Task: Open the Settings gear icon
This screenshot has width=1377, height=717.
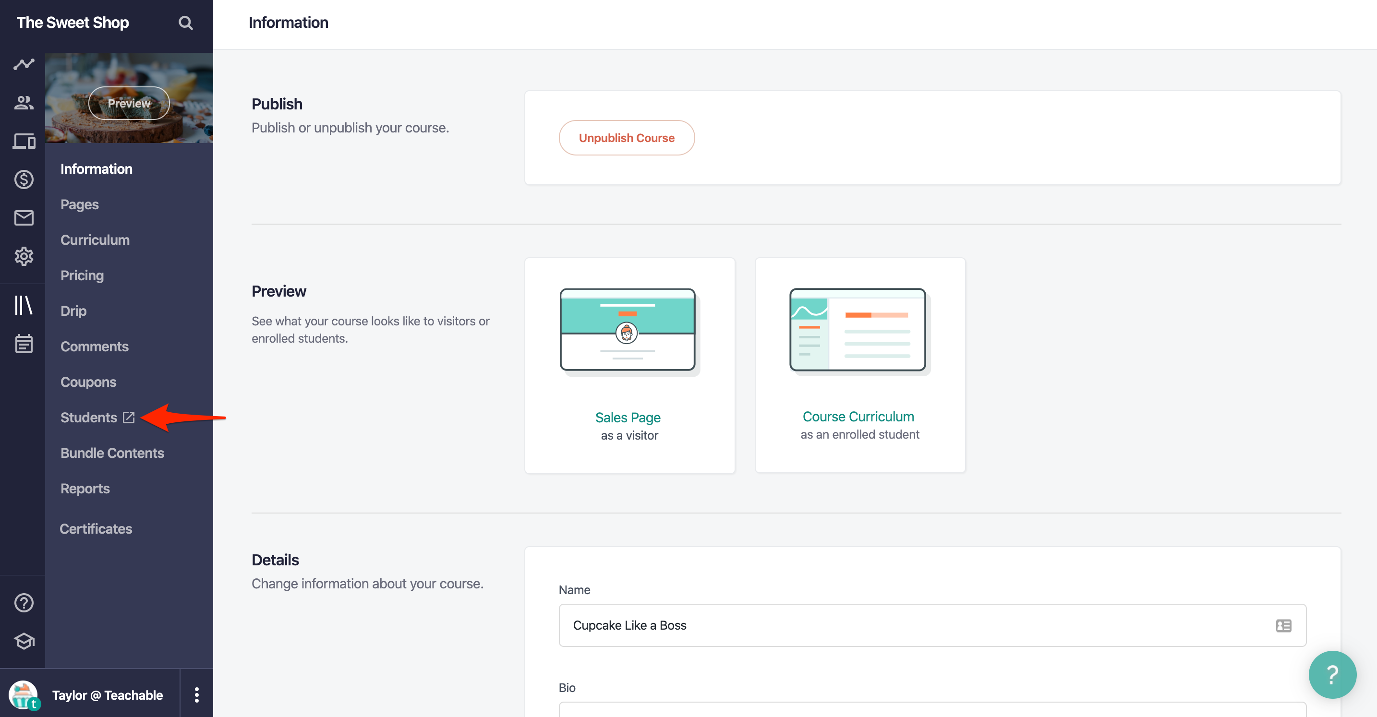Action: tap(24, 256)
